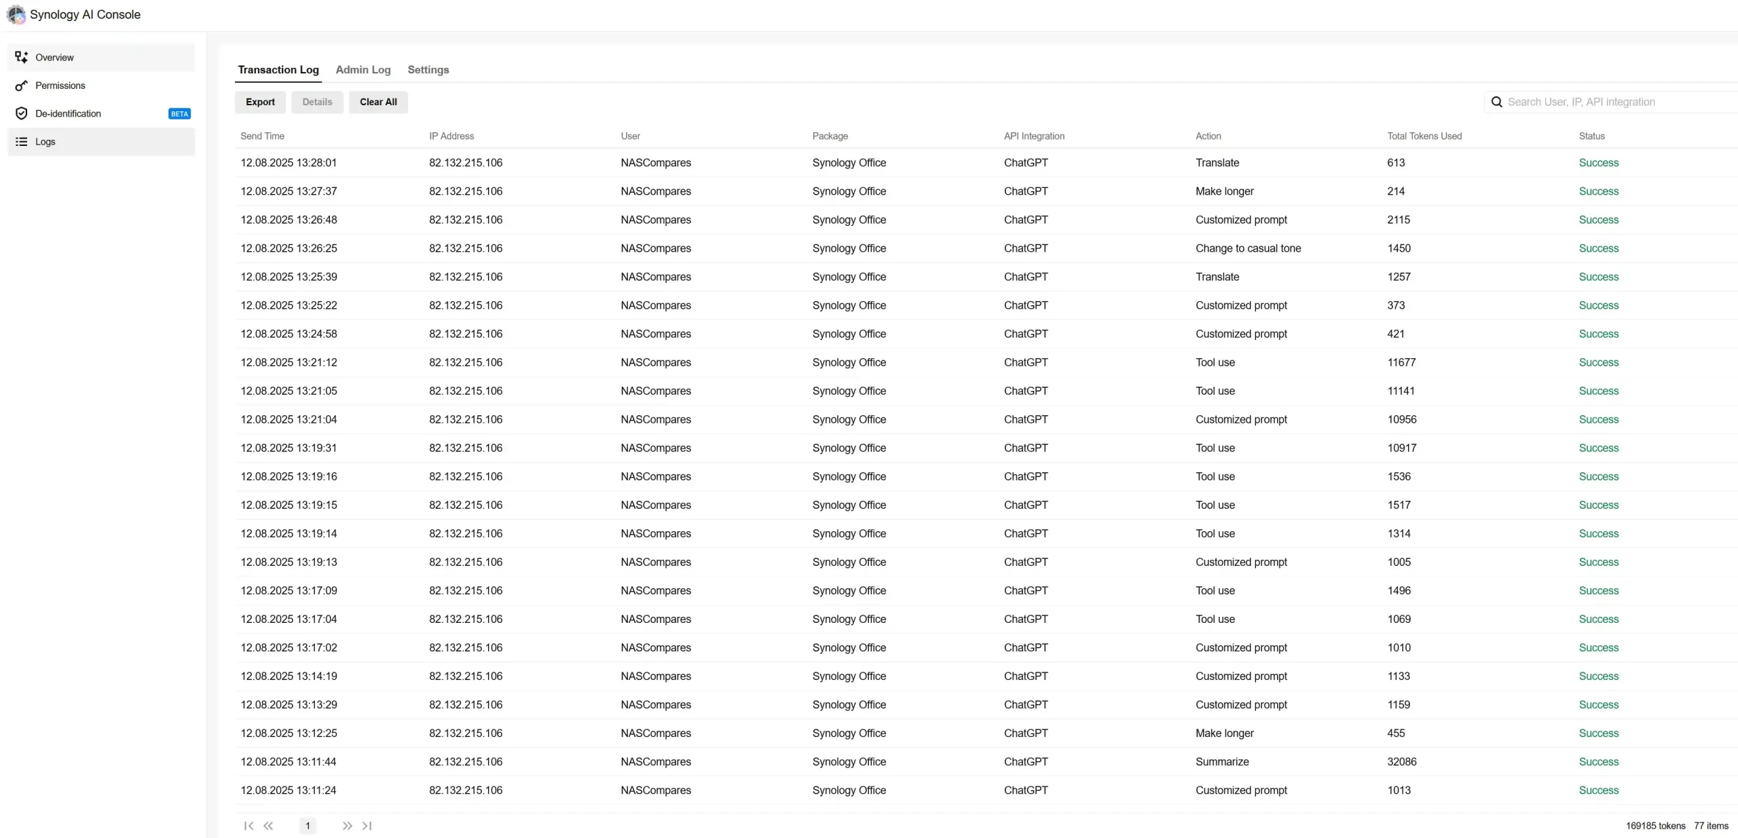Click the 1159 tokens cell
This screenshot has width=1738, height=838.
[1399, 704]
